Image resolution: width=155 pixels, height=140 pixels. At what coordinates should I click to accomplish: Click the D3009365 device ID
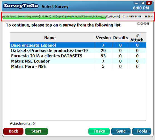[x=143, y=24]
